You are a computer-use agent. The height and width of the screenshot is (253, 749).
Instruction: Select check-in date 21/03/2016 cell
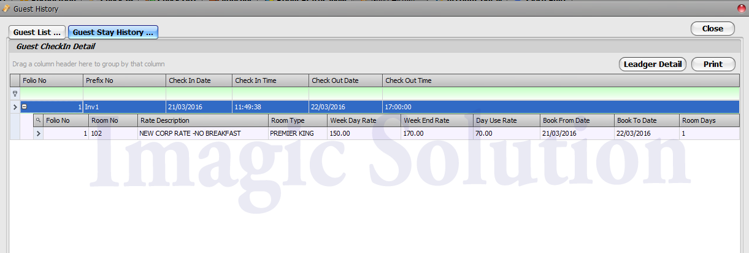(x=199, y=107)
